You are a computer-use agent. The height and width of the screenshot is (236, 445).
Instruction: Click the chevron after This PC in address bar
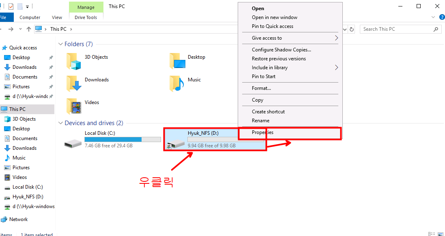click(x=71, y=29)
